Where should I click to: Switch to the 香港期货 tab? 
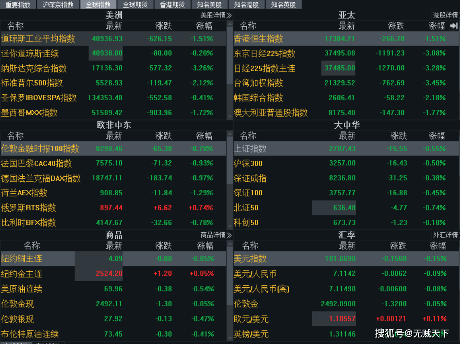click(172, 5)
